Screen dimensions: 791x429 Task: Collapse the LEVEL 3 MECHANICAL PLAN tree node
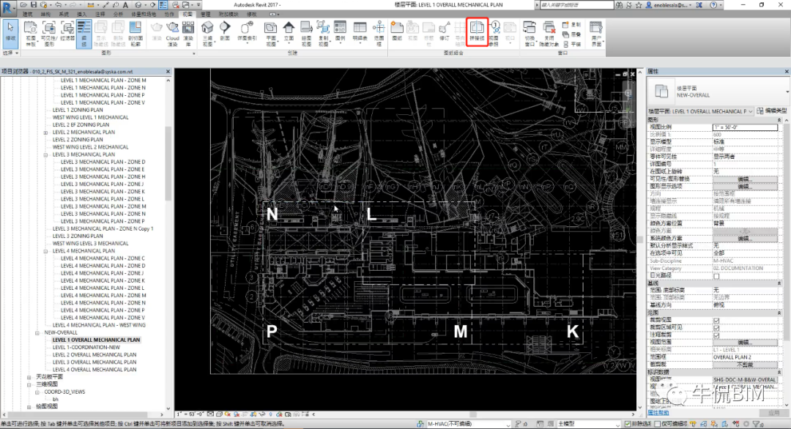(45, 154)
